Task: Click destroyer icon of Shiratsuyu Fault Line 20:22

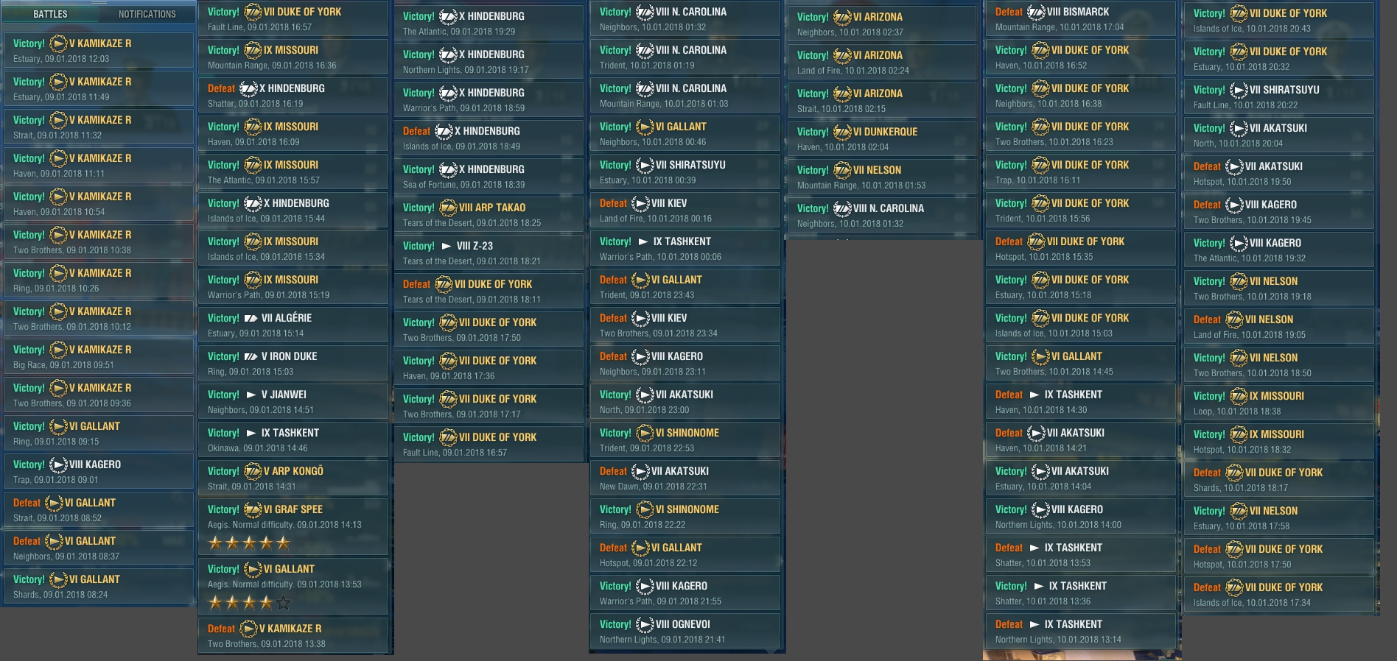Action: coord(1239,90)
